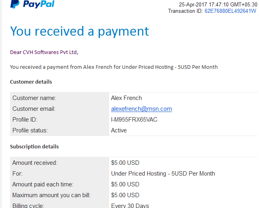Click the Billing cycle Every 30 Days value
The width and height of the screenshot is (259, 208).
click(130, 206)
